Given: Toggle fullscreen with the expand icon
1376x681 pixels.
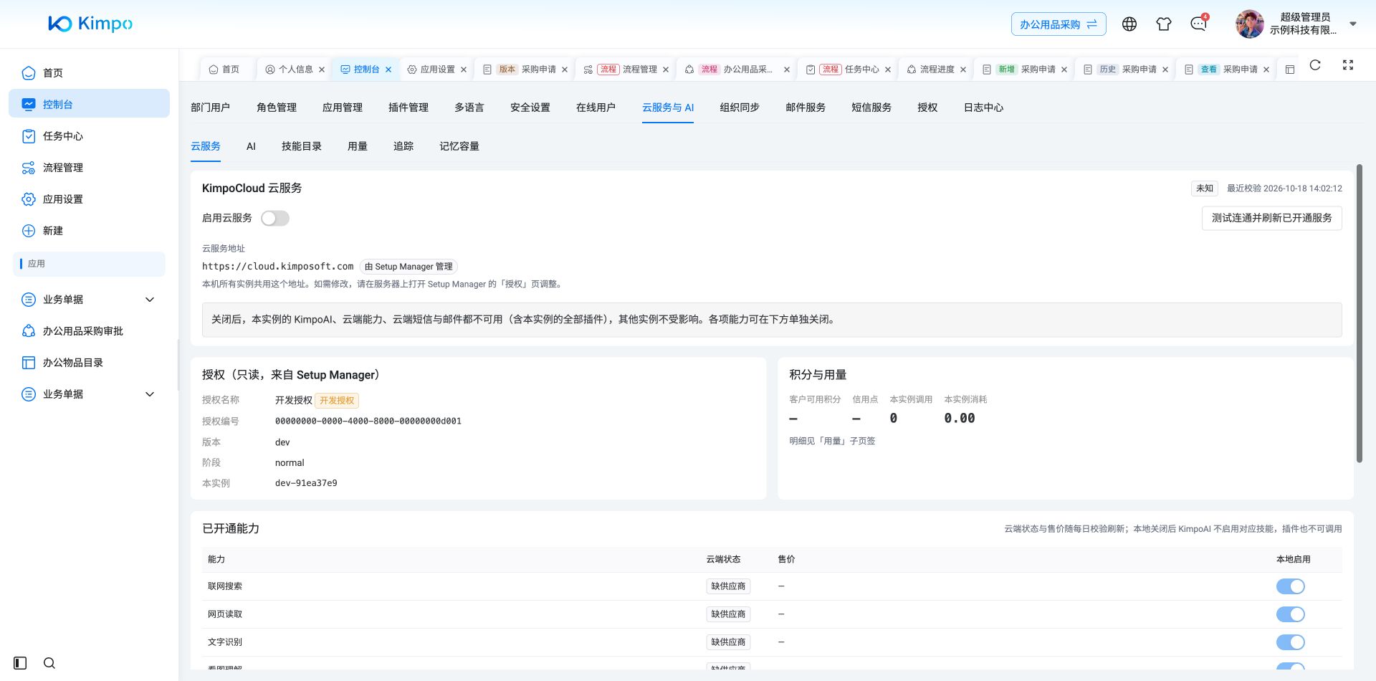Looking at the screenshot, I should click(1348, 65).
